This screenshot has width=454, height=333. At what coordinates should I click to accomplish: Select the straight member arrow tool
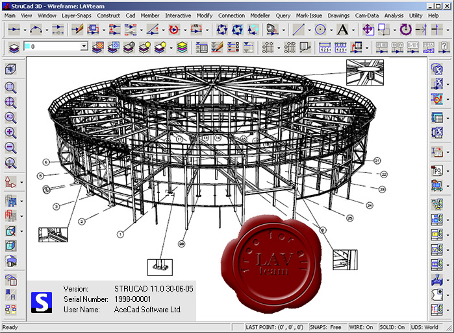pos(14,30)
